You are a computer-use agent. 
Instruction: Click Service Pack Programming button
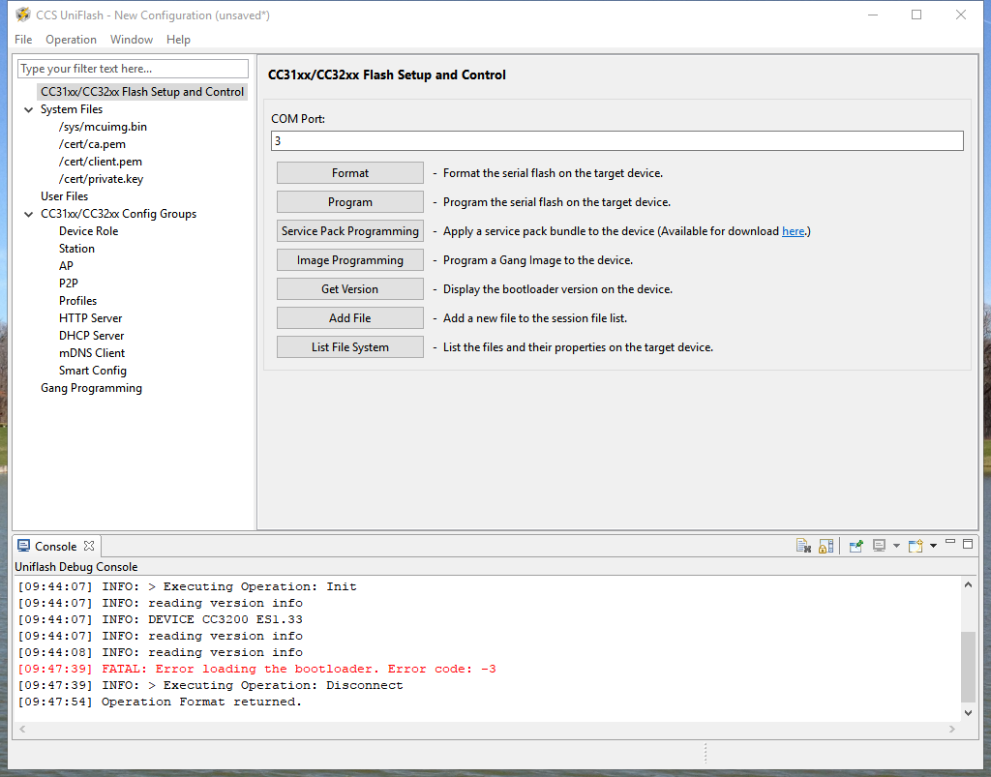[350, 231]
